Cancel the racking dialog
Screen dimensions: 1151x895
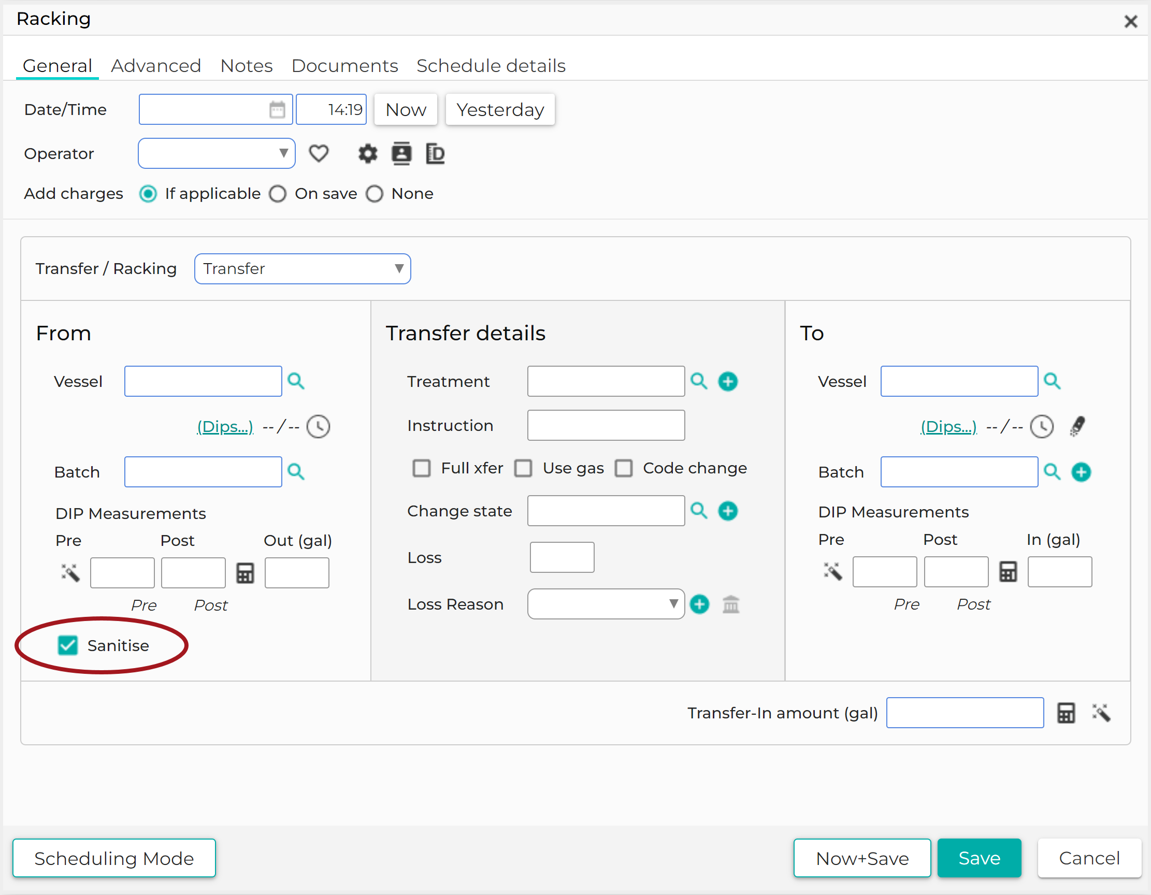1089,858
